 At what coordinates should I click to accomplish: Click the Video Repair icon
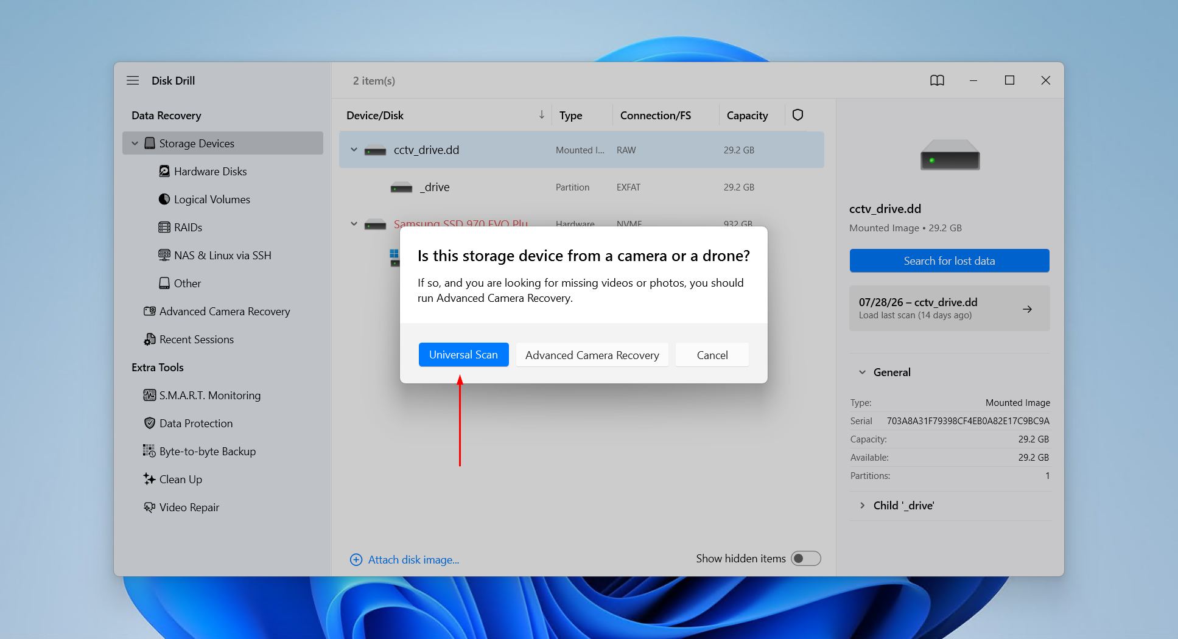tap(150, 507)
